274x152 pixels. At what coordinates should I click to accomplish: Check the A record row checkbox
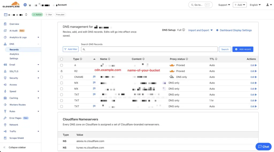(x=62, y=65)
